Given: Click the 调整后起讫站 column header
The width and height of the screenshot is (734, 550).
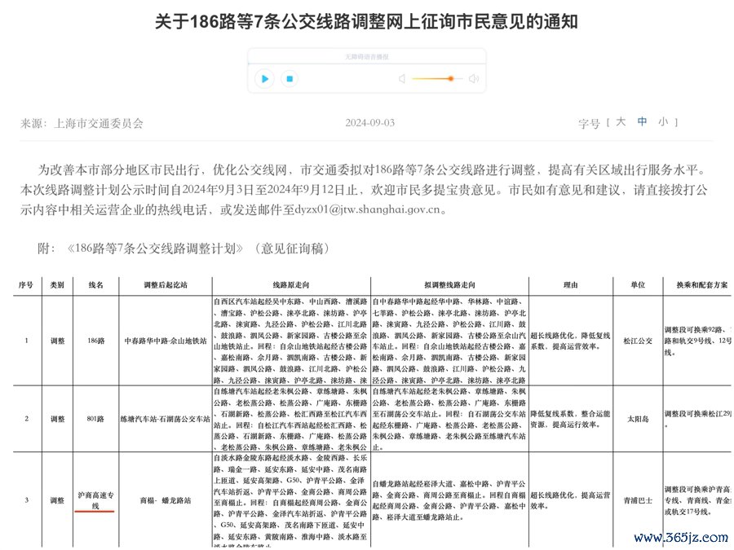Looking at the screenshot, I should 166,285.
